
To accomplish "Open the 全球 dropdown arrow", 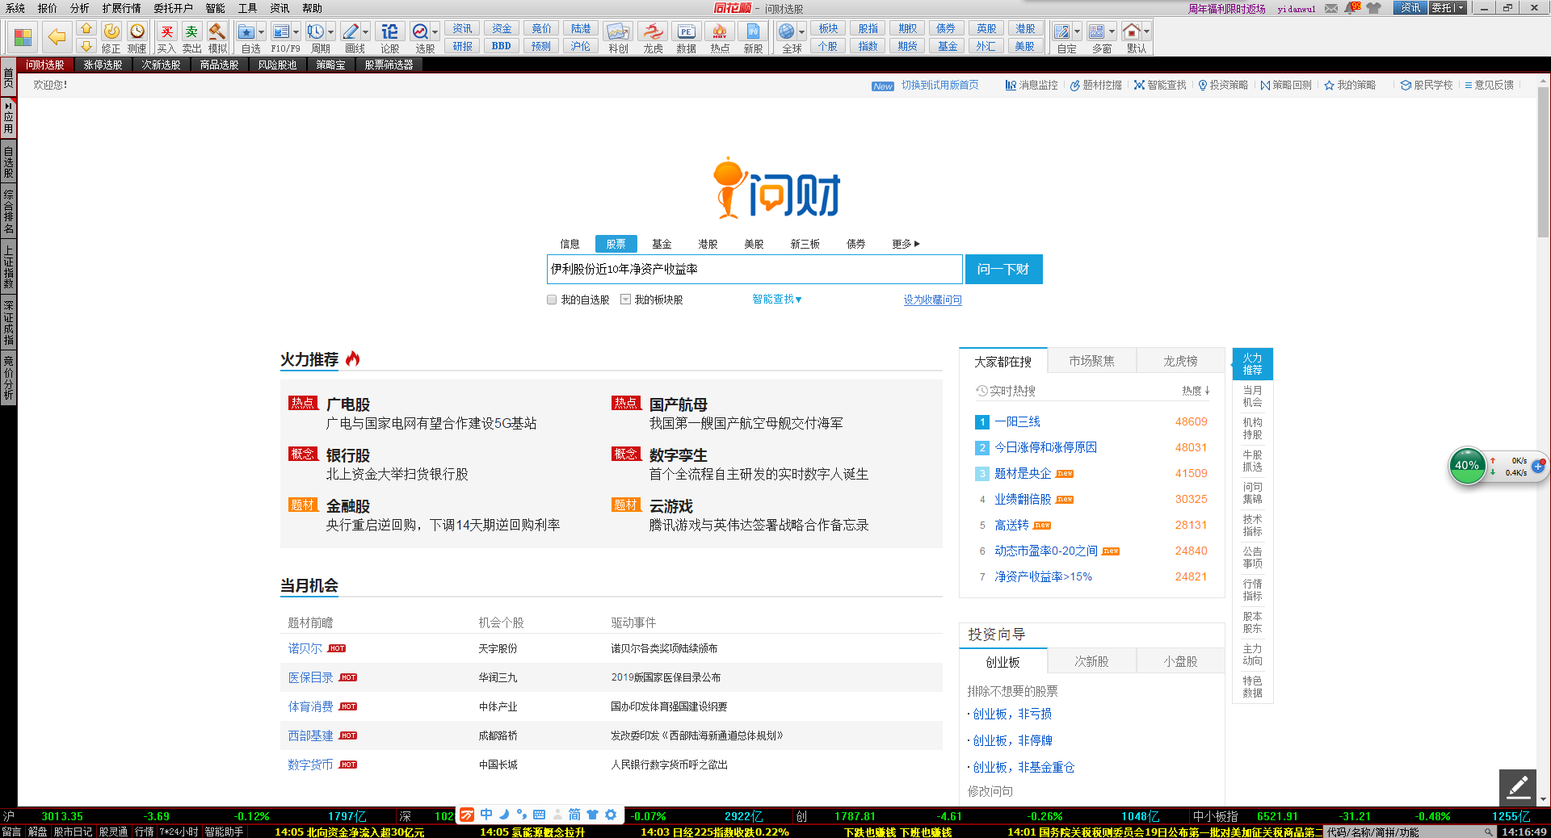I will coord(801,32).
